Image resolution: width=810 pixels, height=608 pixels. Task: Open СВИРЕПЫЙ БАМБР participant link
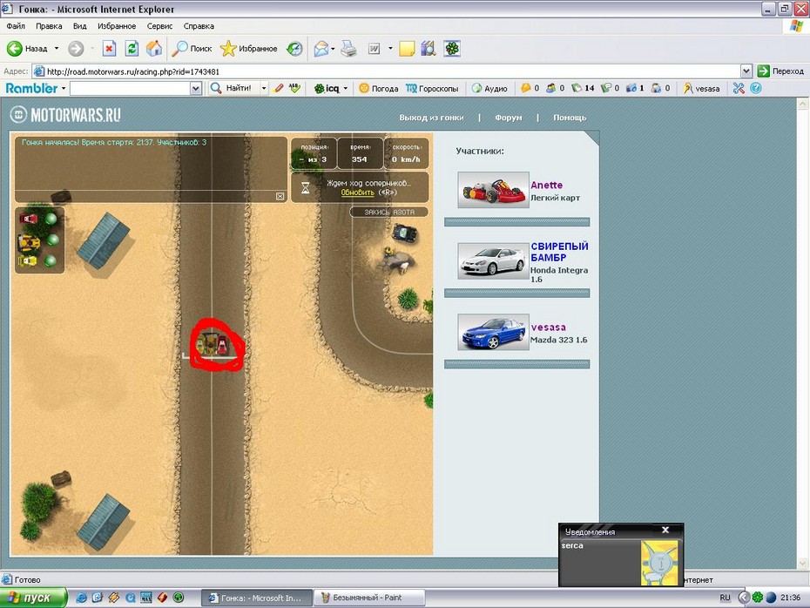pyautogui.click(x=559, y=252)
